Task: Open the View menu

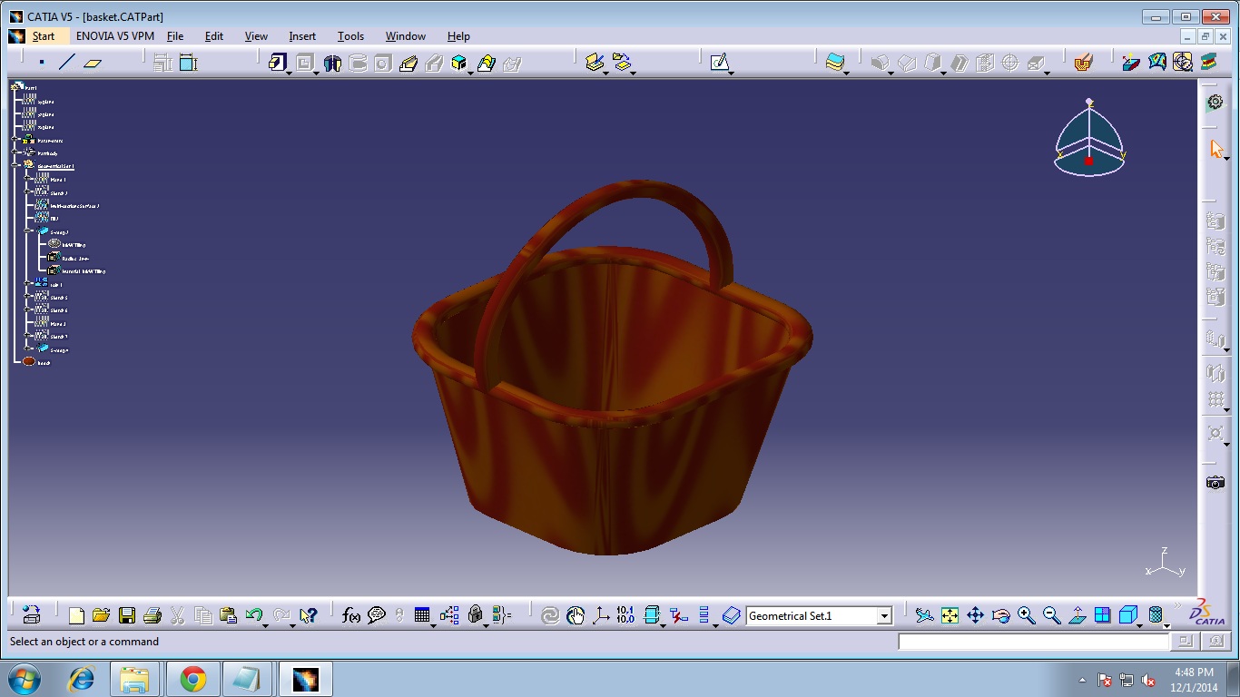Action: click(x=257, y=36)
